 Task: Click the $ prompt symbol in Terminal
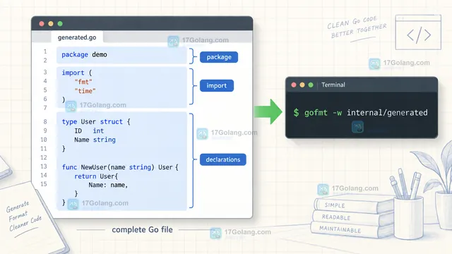(x=296, y=113)
